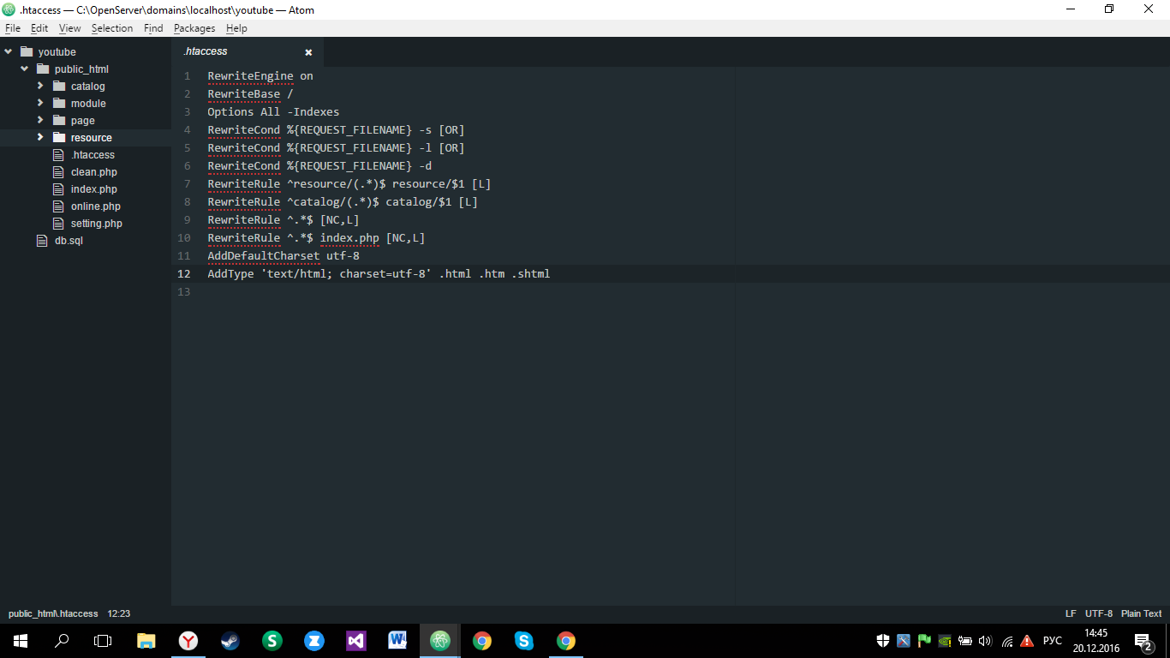Open Skype taskbar icon
This screenshot has width=1170, height=658.
[x=524, y=640]
